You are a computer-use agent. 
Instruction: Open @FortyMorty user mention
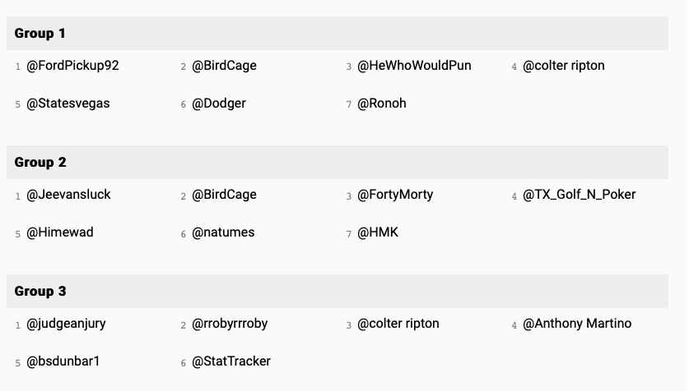pyautogui.click(x=394, y=195)
